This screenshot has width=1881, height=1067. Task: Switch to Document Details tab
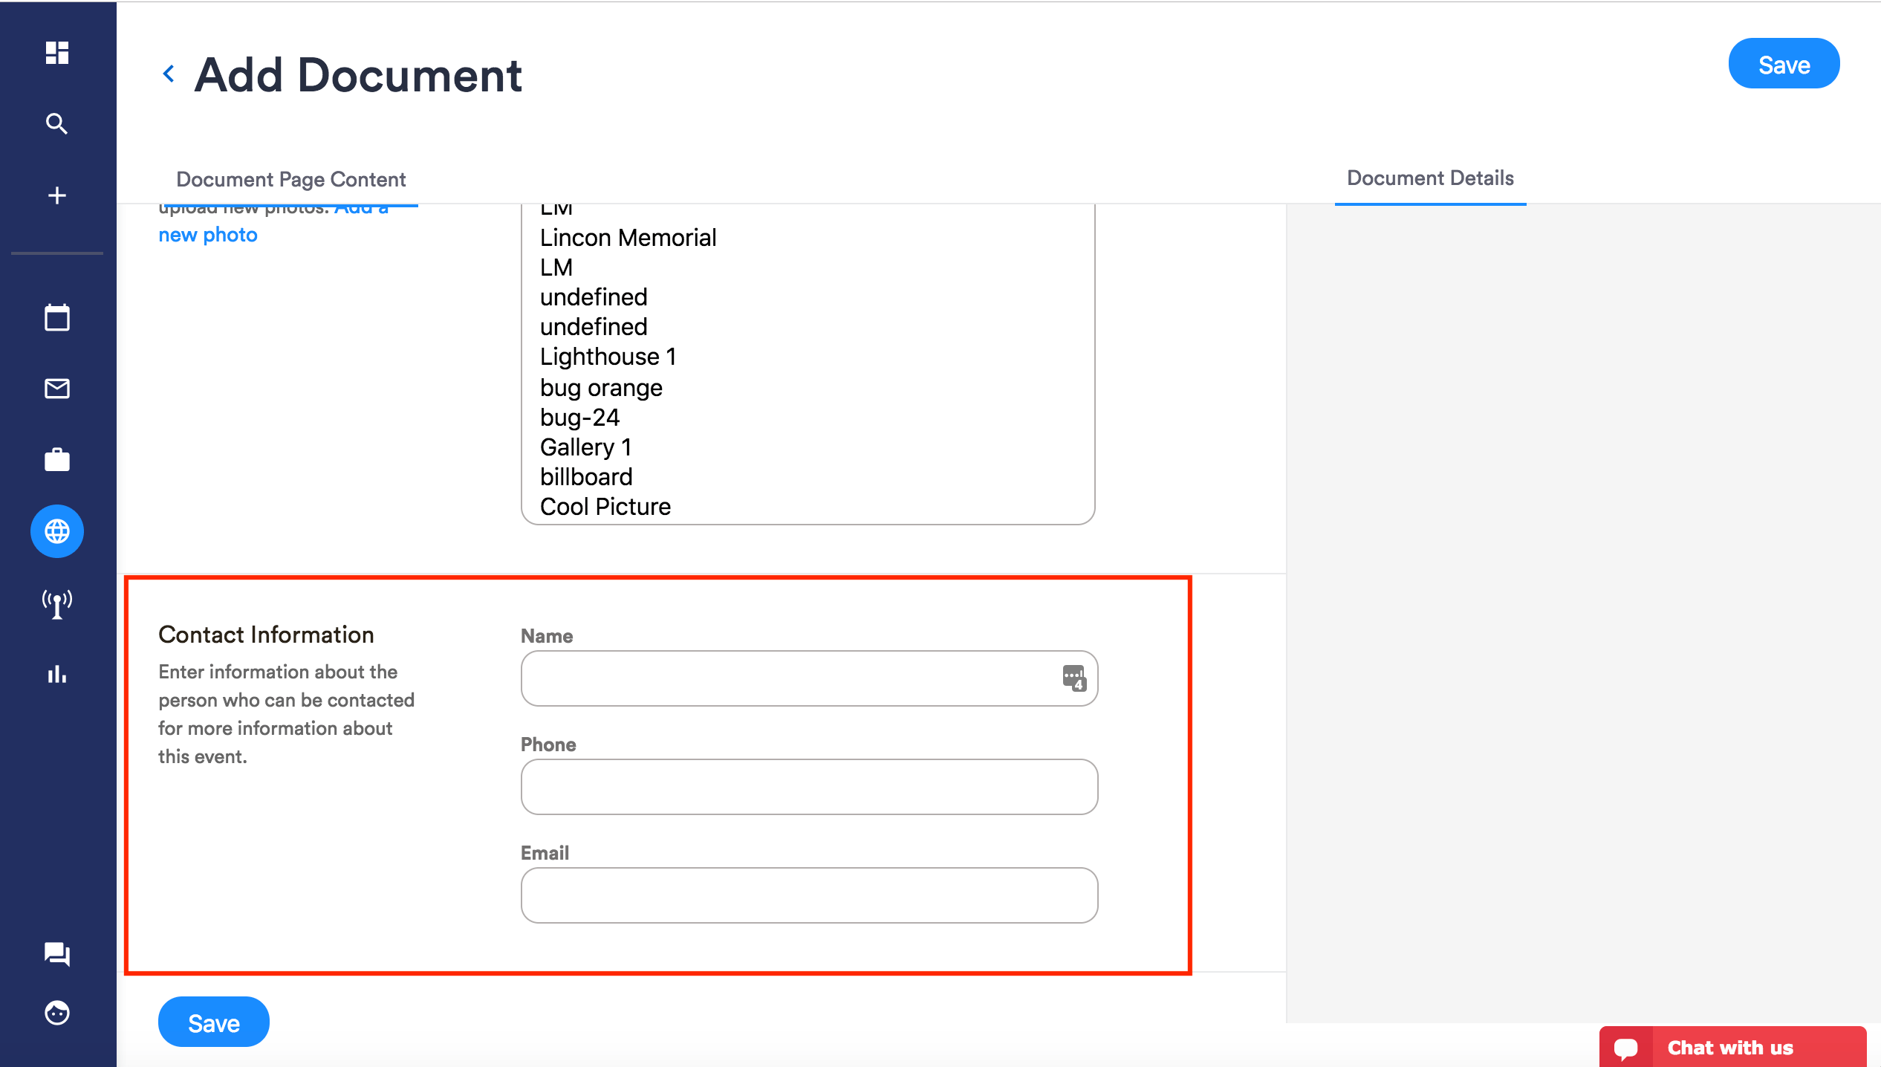point(1429,178)
